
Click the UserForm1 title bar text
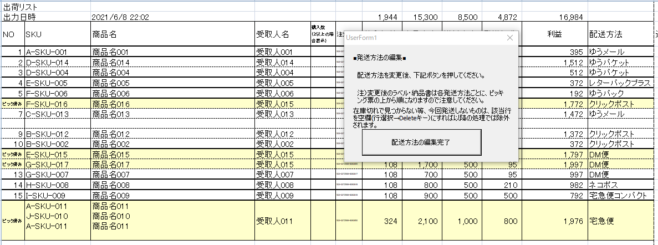pos(361,38)
